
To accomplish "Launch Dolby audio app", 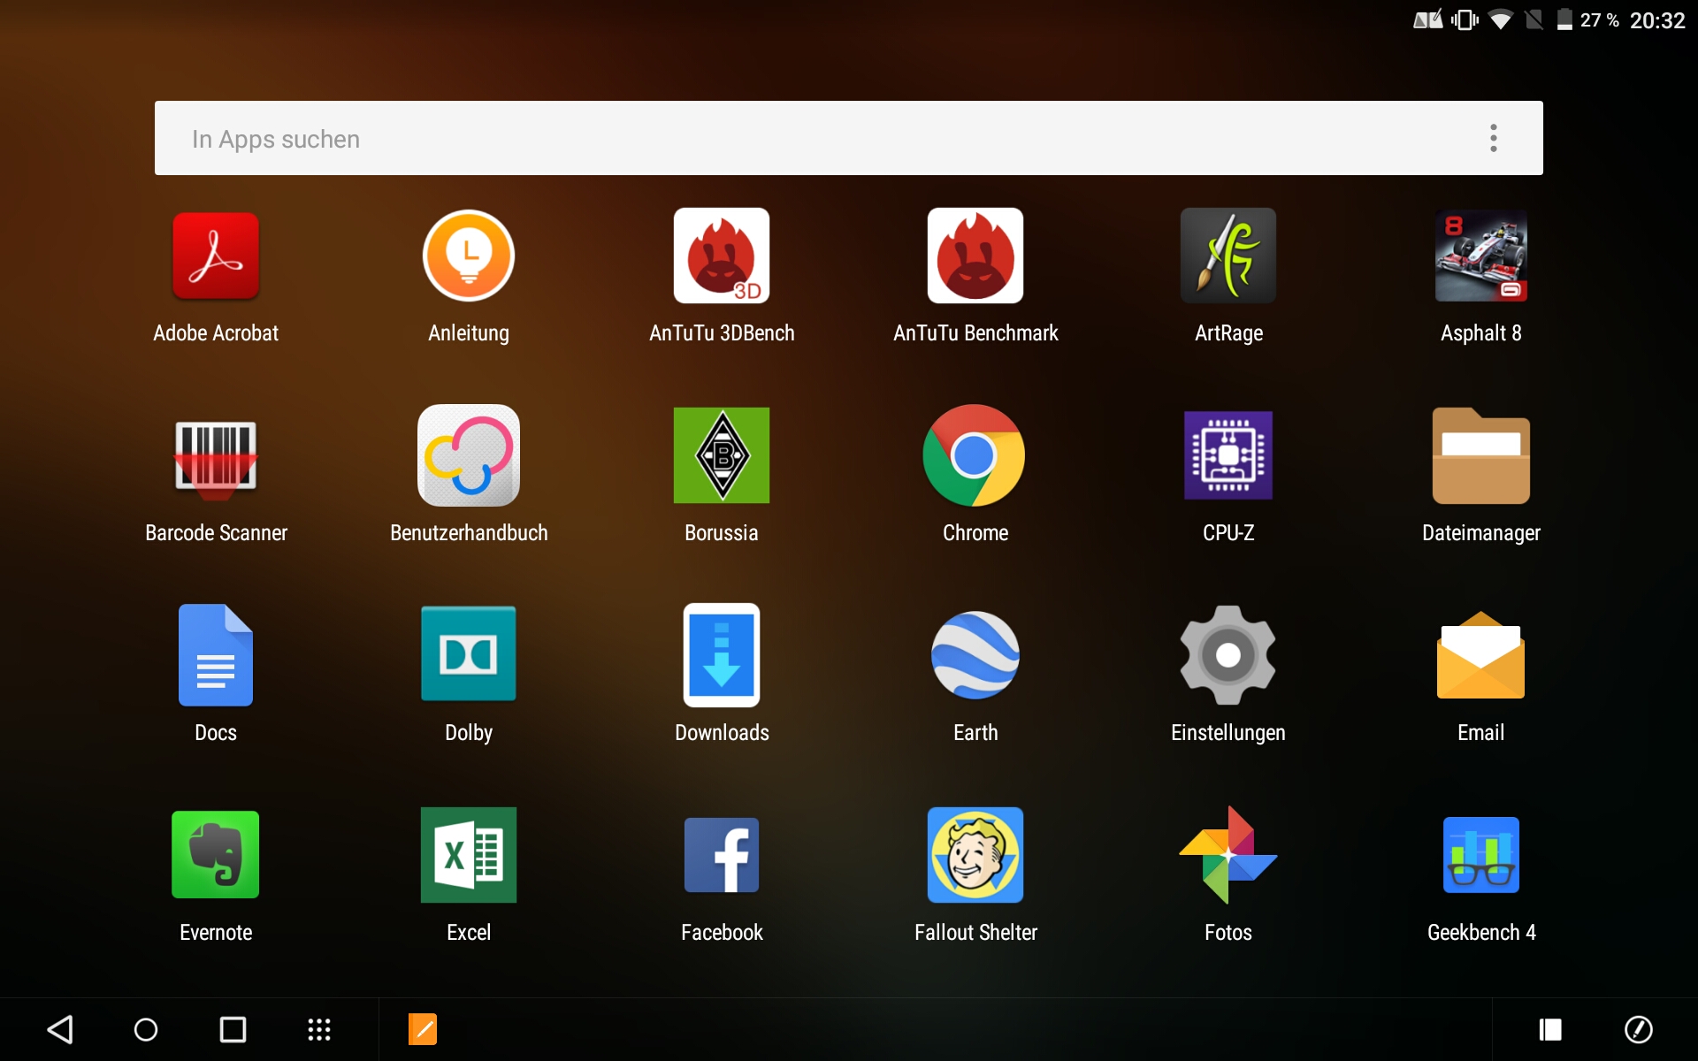I will pyautogui.click(x=469, y=654).
